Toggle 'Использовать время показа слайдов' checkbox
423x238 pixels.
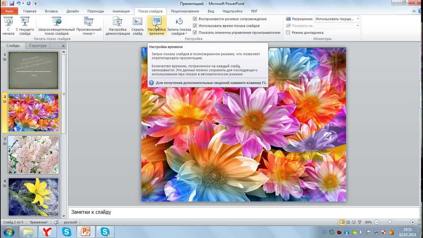(195, 25)
